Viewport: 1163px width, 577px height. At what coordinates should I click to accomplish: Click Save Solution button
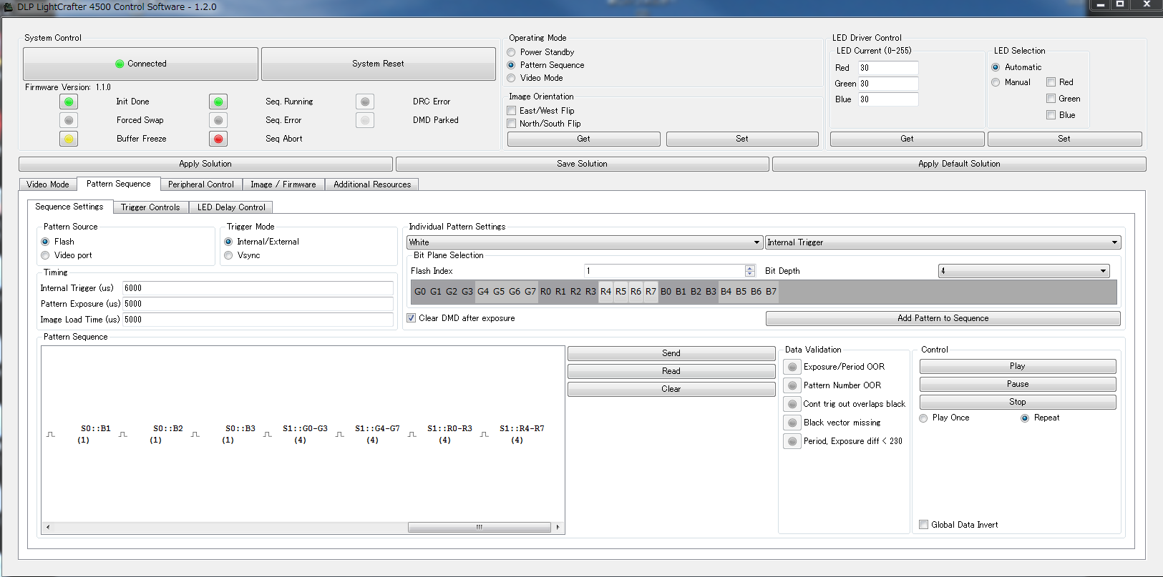tap(582, 164)
